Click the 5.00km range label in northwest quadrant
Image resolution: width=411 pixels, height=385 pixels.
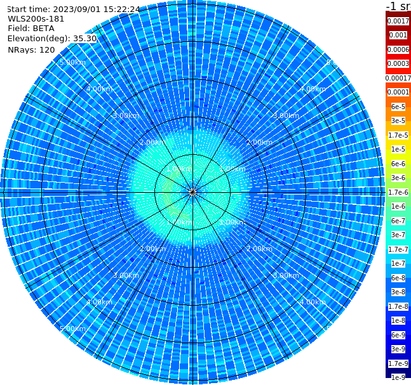click(72, 62)
